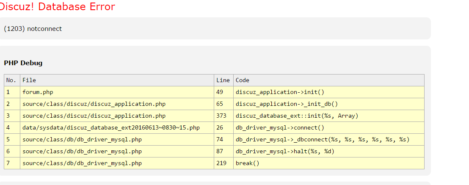Click row number 7 cell
469x185 pixels.
pyautogui.click(x=12, y=163)
